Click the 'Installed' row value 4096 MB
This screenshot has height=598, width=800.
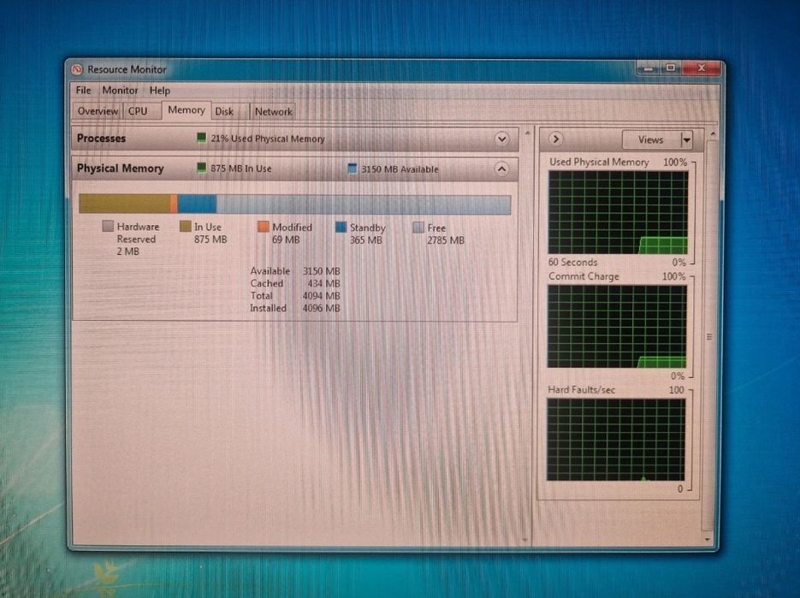(321, 308)
